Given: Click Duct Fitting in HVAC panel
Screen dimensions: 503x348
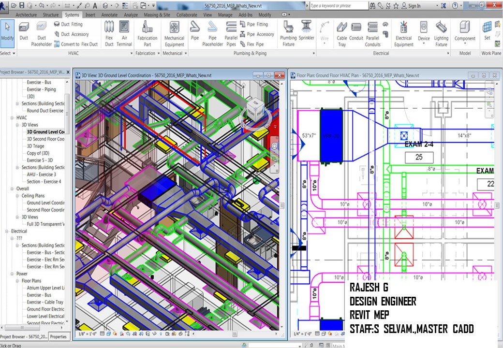Looking at the screenshot, I should click(68, 24).
